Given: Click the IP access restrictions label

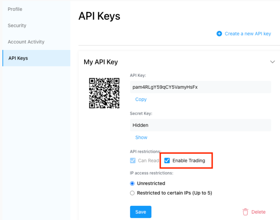Looking at the screenshot, I should (151, 173).
